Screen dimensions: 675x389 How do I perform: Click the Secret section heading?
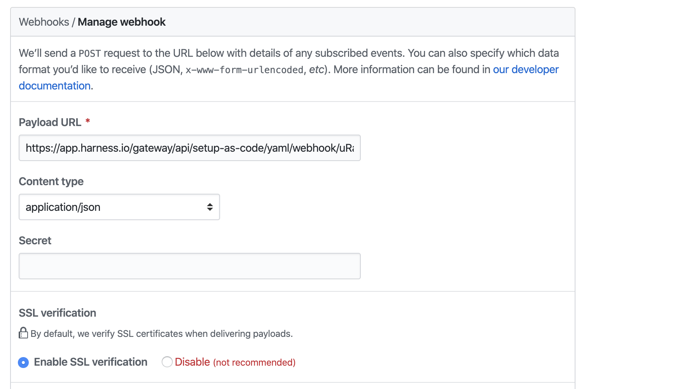pos(35,240)
